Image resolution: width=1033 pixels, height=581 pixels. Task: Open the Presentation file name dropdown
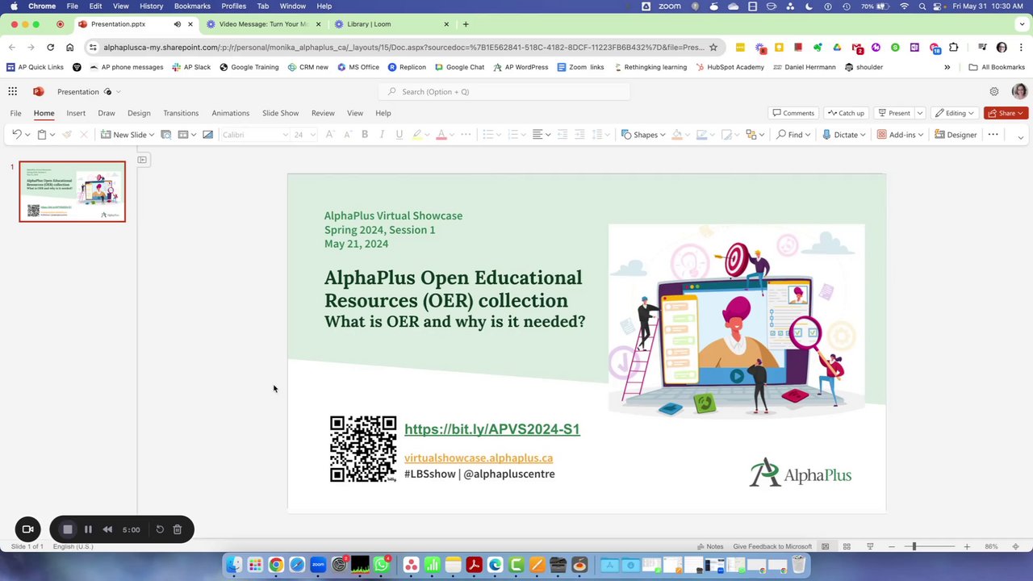pyautogui.click(x=119, y=92)
